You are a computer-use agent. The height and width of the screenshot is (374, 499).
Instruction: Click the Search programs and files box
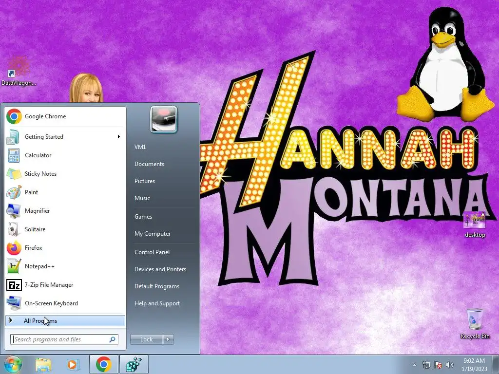[64, 339]
